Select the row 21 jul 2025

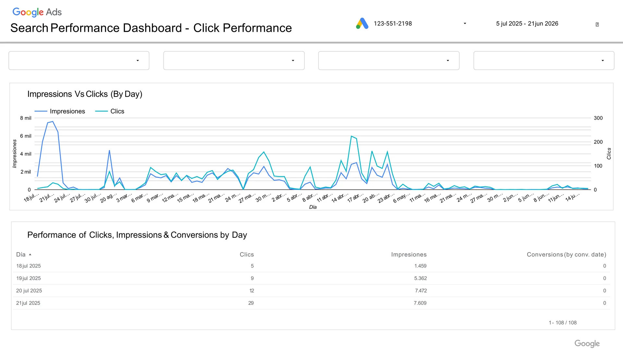tap(311, 303)
